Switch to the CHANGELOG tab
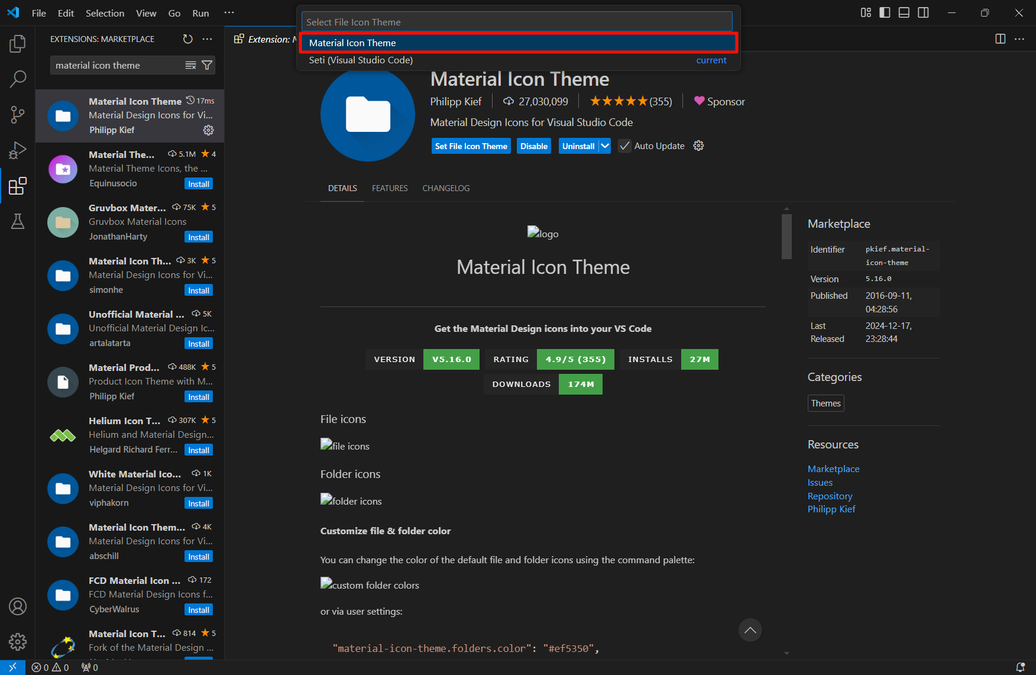 point(446,188)
